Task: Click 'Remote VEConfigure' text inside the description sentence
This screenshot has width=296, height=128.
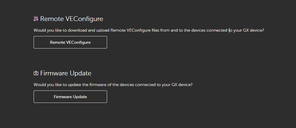Action: pyautogui.click(x=131, y=30)
